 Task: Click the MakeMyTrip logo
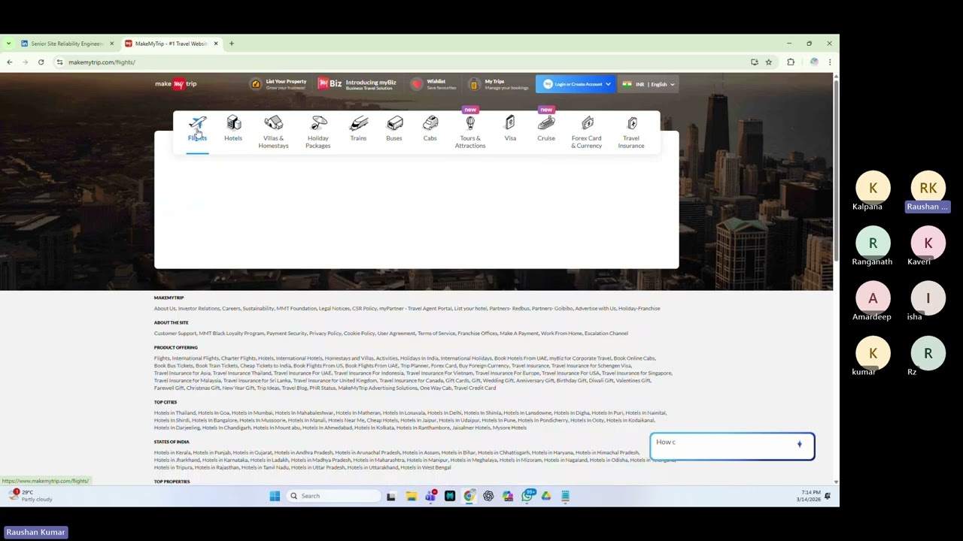[x=175, y=84]
